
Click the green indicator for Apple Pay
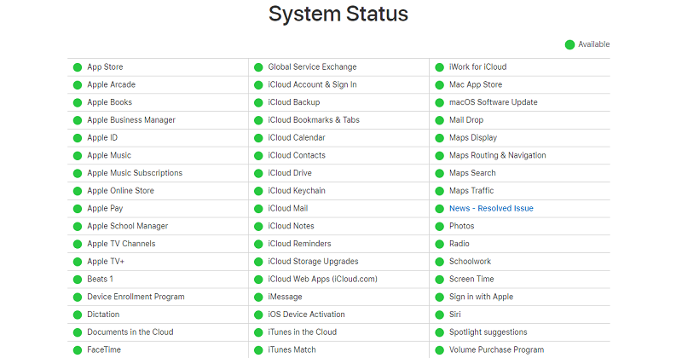(x=78, y=209)
